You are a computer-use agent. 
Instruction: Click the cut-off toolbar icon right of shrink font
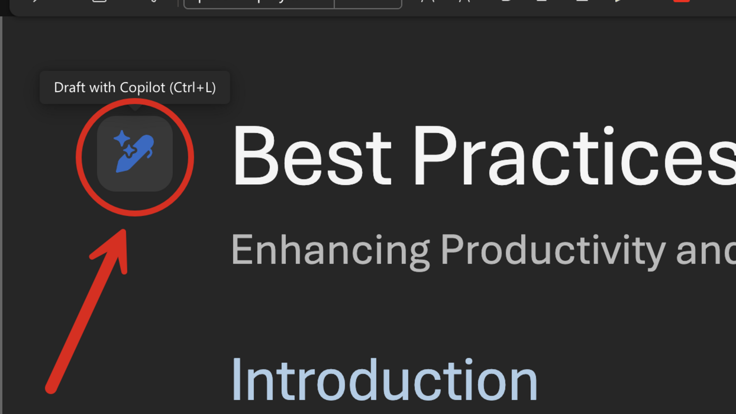(506, 1)
